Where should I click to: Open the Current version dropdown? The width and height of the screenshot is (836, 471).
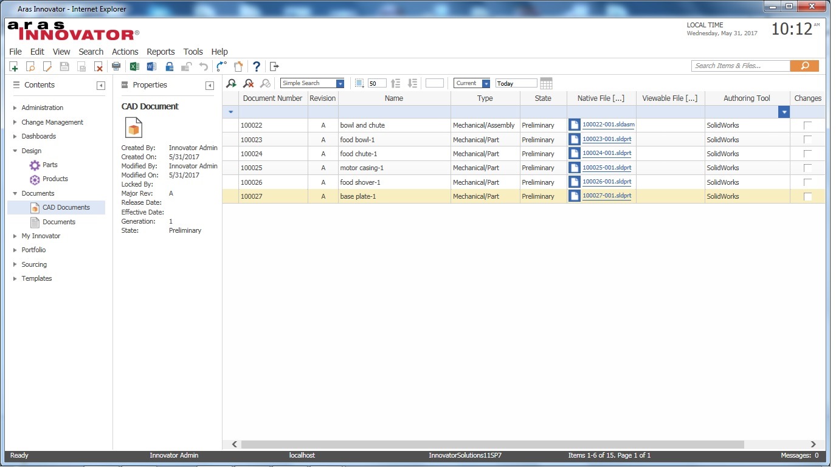point(486,83)
